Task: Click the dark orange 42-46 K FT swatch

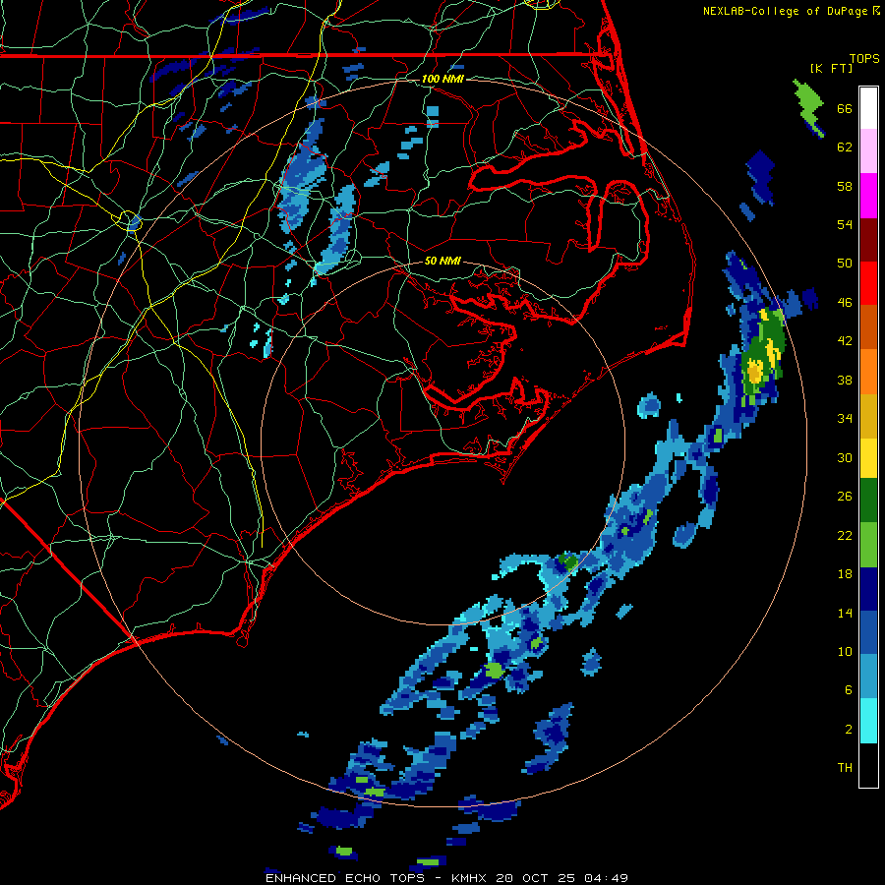Action: coord(868,326)
